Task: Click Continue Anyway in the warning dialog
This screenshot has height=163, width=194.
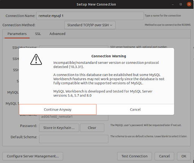Action: [x=58, y=109]
